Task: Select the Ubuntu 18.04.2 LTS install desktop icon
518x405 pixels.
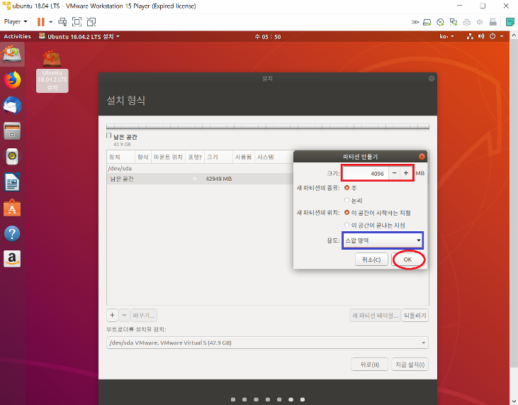Action: point(52,71)
